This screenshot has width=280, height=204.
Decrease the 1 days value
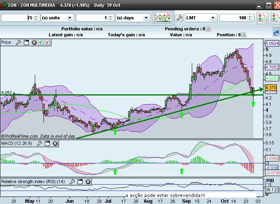(110, 19)
